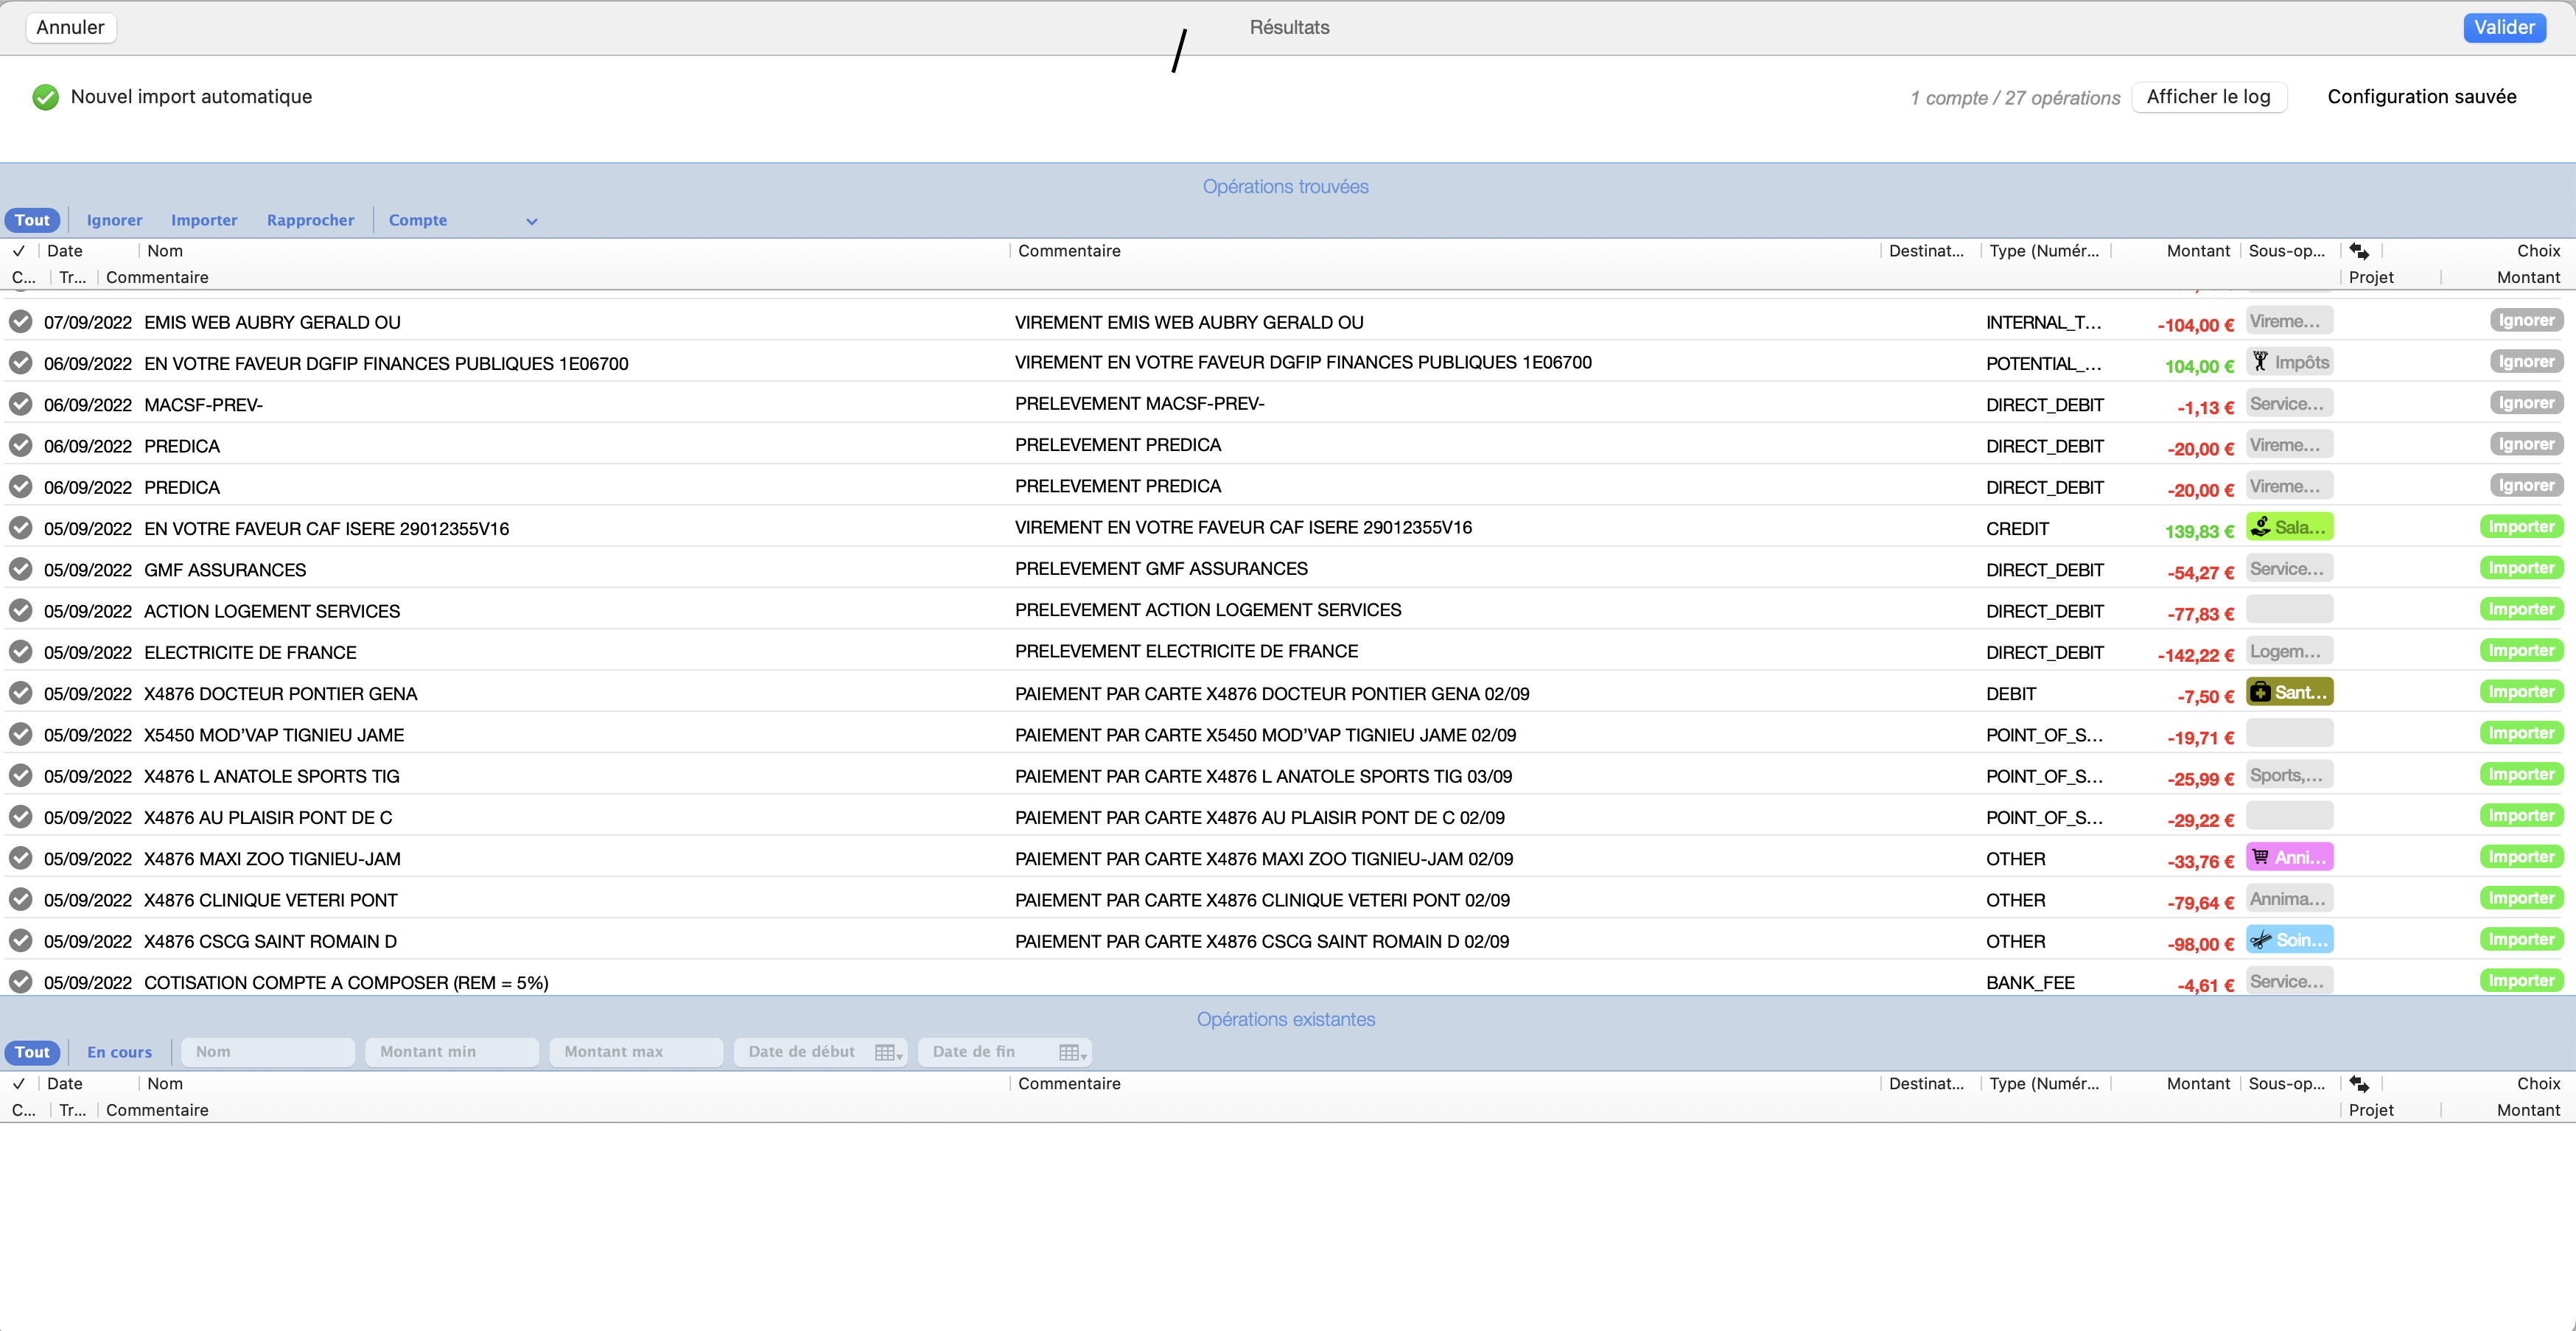Expand the column options chevron in operations header

[531, 220]
